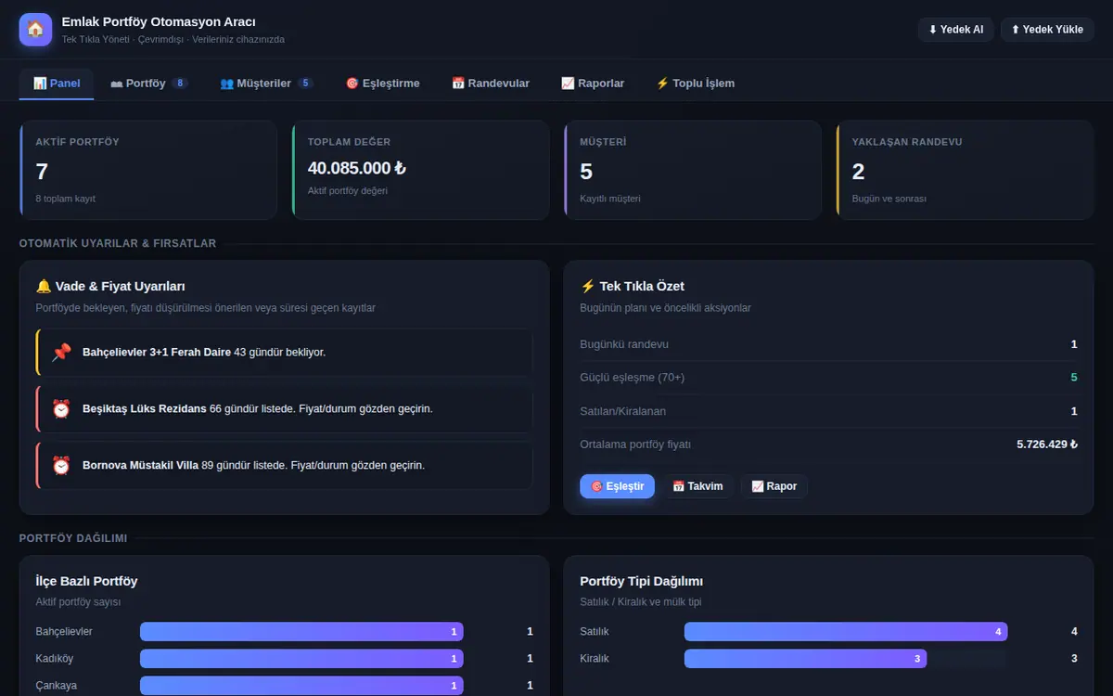Select the Toplam Değer stat card
The height and width of the screenshot is (696, 1113).
[420, 170]
